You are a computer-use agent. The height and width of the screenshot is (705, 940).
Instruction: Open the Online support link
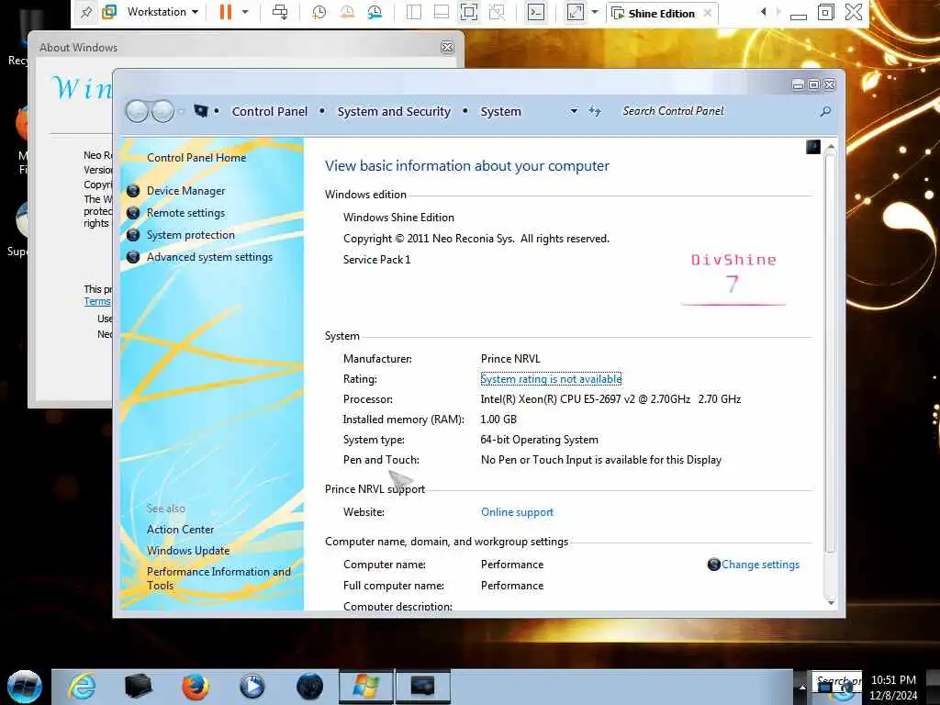click(x=517, y=512)
